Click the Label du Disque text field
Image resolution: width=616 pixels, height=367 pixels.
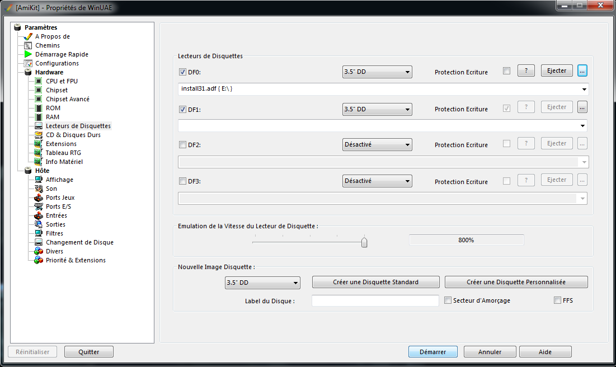[375, 301]
